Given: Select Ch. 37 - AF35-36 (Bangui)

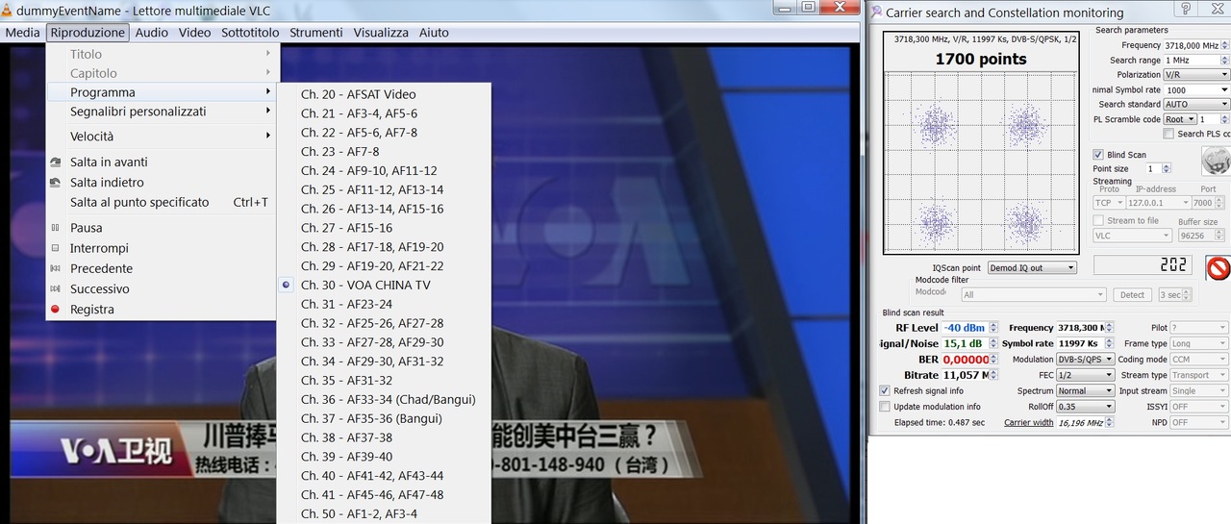Looking at the screenshot, I should click(x=384, y=418).
